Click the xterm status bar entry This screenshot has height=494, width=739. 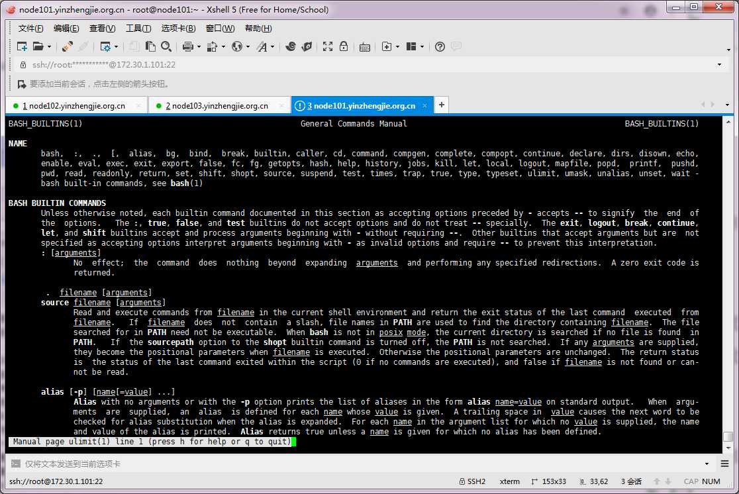click(x=509, y=481)
